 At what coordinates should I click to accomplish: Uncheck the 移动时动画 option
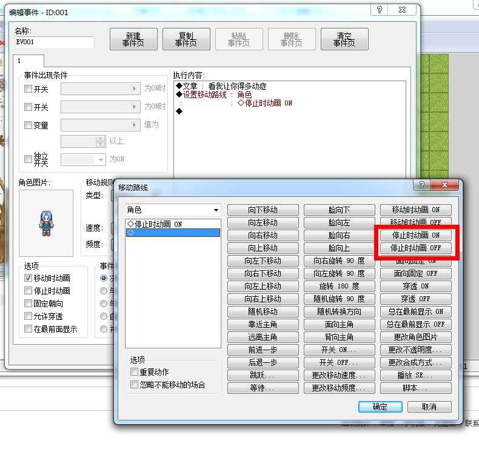(28, 277)
